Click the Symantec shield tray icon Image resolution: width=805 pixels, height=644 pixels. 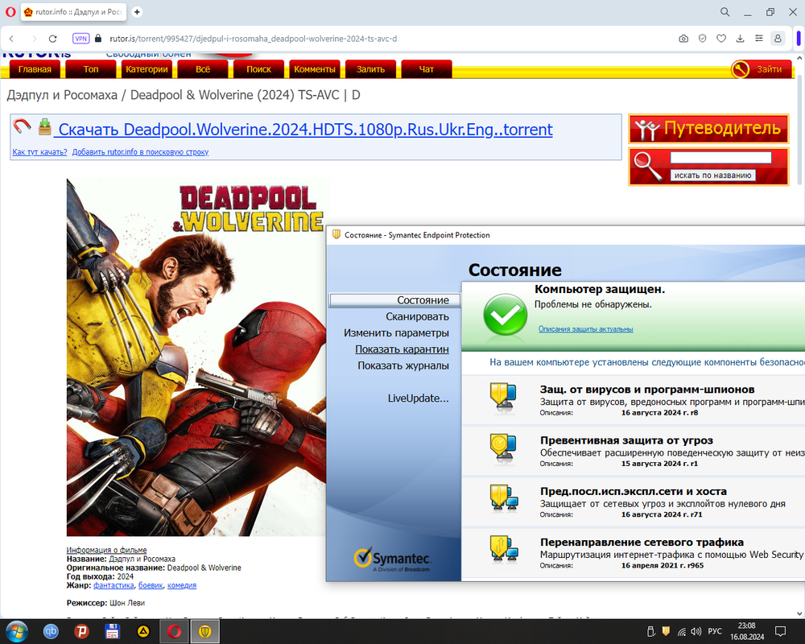pos(666,631)
